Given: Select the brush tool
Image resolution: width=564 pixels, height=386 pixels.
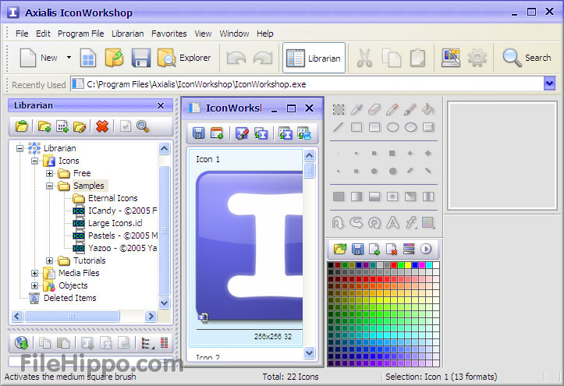Looking at the screenshot, I should [410, 109].
